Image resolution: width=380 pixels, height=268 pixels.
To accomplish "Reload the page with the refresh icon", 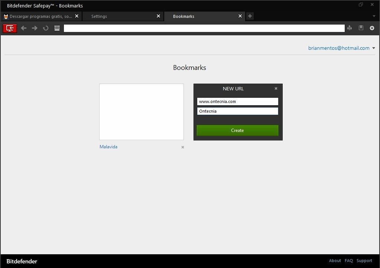I will (46, 28).
